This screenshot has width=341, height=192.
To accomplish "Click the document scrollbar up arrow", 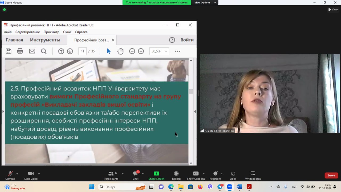I will (191, 60).
